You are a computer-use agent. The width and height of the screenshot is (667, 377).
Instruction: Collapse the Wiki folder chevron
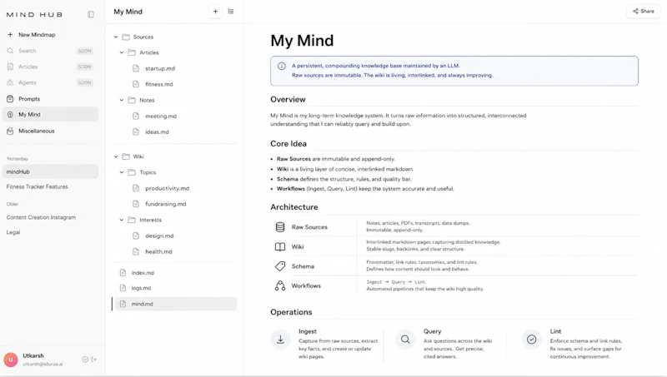click(116, 156)
